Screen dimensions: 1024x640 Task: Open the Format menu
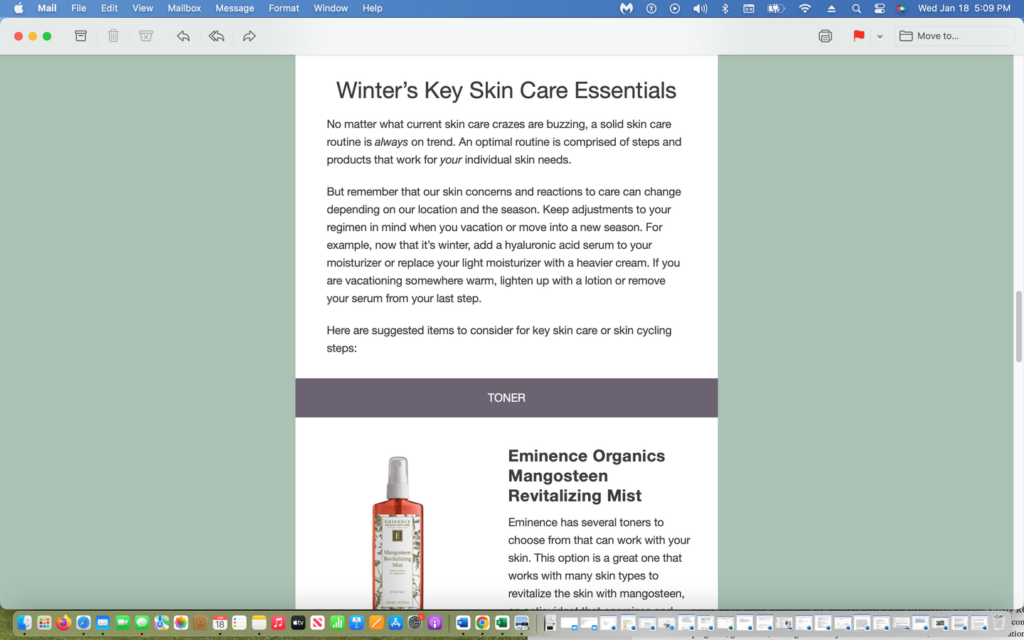(x=284, y=9)
